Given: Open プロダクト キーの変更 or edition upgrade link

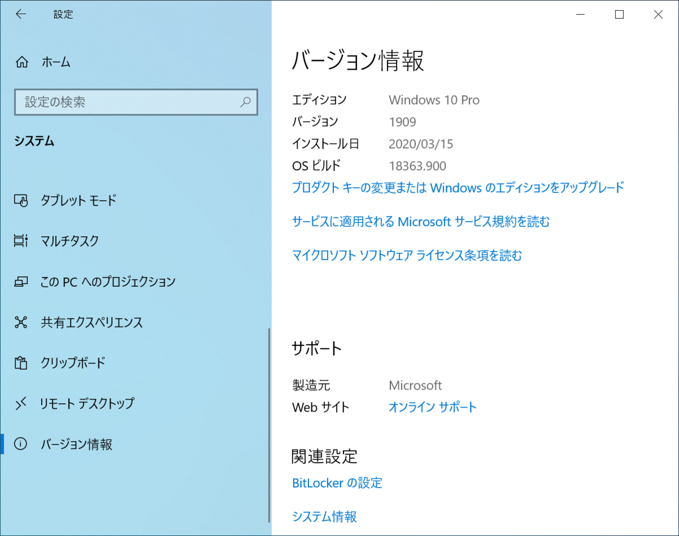Looking at the screenshot, I should click(458, 187).
